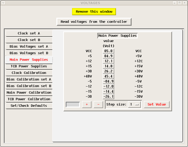Select the -12 value -12.0 field
Screen dimensions: 188x147
[x=108, y=86]
